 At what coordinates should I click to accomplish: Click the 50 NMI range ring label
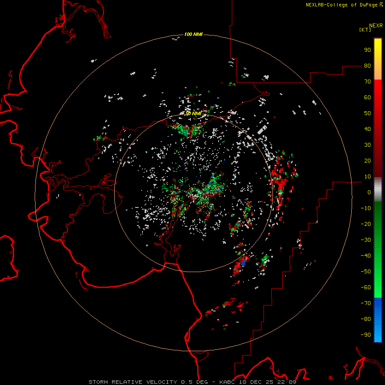click(x=193, y=113)
